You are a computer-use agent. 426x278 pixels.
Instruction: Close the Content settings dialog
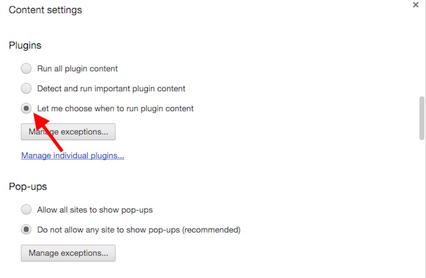coord(415,4)
